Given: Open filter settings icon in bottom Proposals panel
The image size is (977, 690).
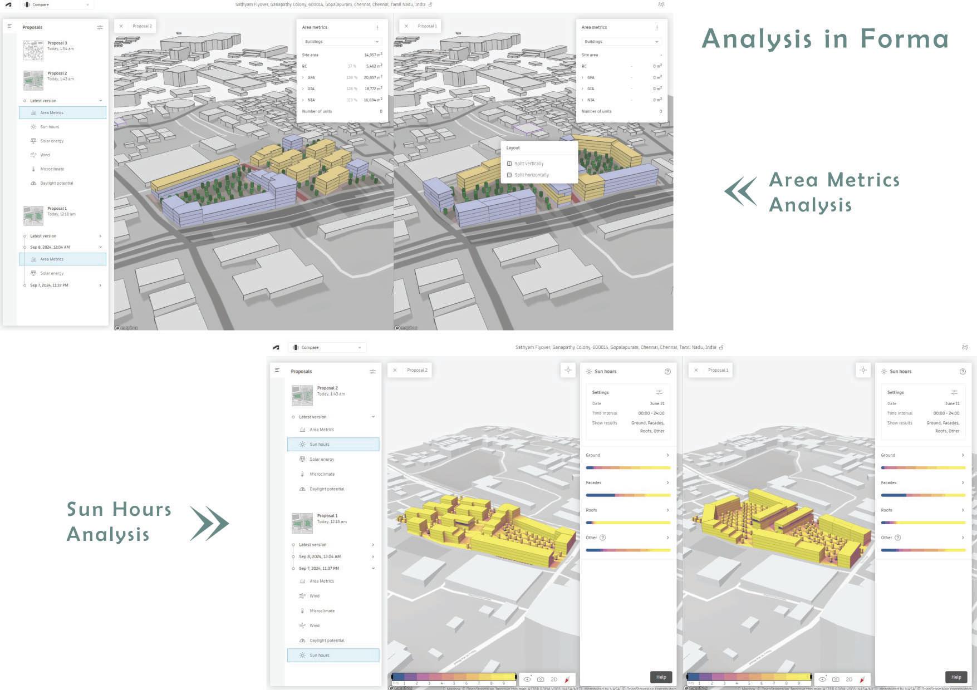Looking at the screenshot, I should [372, 371].
